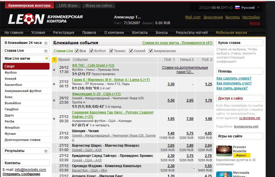Star the Гарин К / Мартинес tennis match

[54, 84]
